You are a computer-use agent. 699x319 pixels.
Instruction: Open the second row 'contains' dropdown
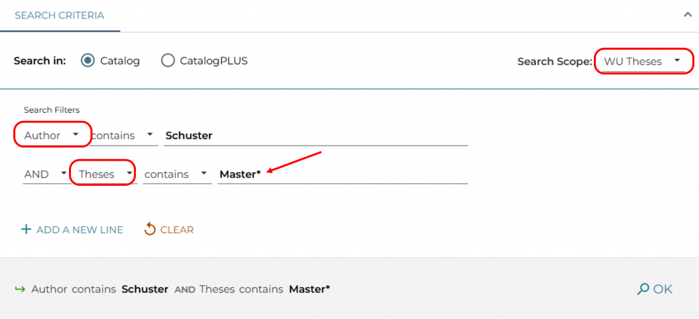[x=177, y=174]
